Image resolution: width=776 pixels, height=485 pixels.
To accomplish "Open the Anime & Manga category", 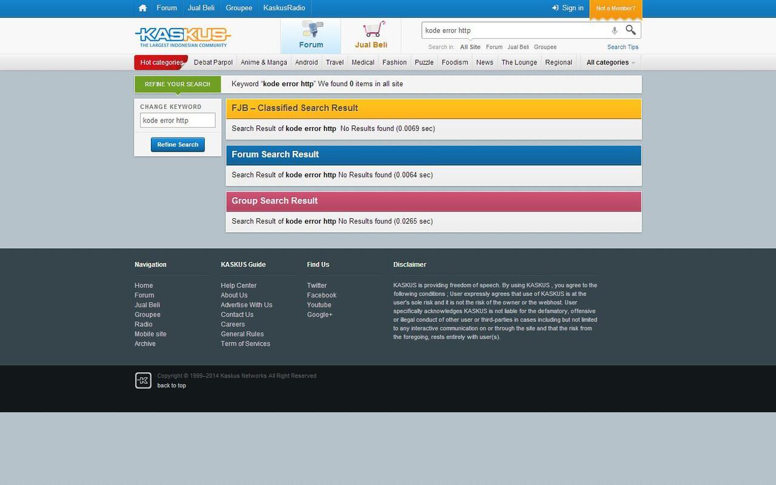I will [264, 62].
